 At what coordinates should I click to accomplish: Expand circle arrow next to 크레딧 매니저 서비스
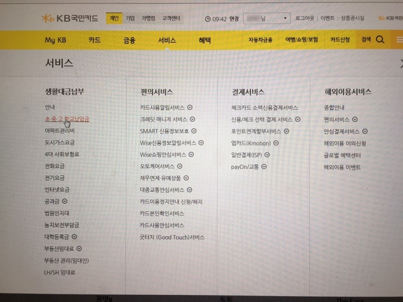(192, 119)
